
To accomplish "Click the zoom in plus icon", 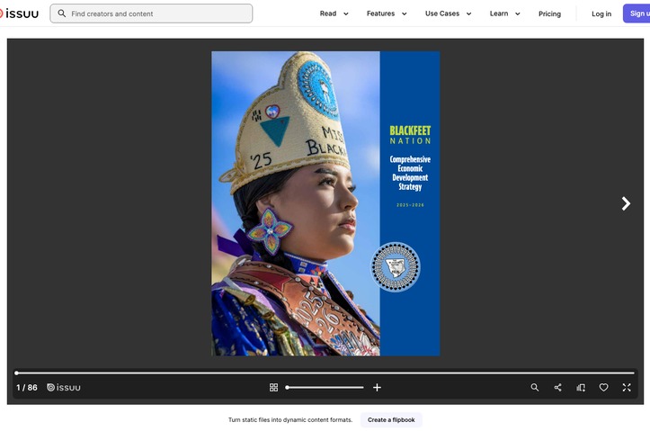I will point(377,388).
